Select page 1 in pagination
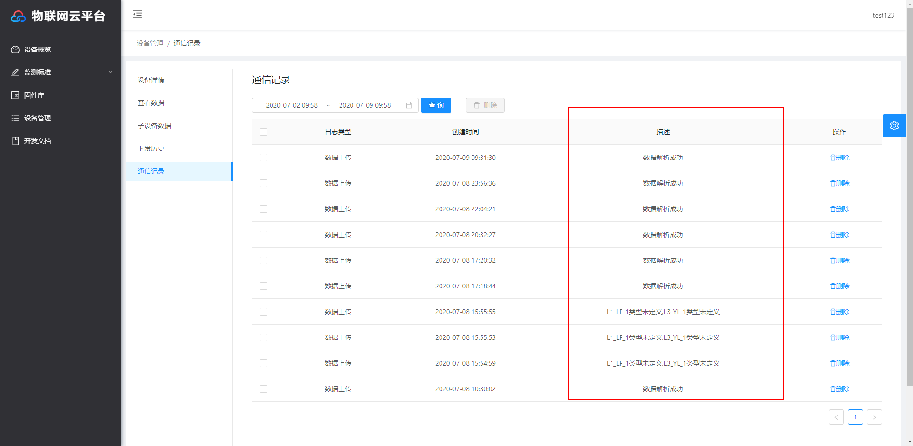Screen dimensions: 913x446 [855, 417]
